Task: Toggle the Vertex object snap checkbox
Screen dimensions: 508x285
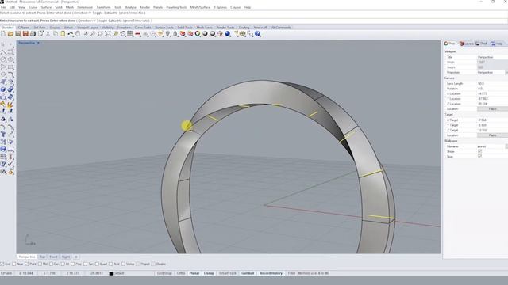Action: point(123,264)
